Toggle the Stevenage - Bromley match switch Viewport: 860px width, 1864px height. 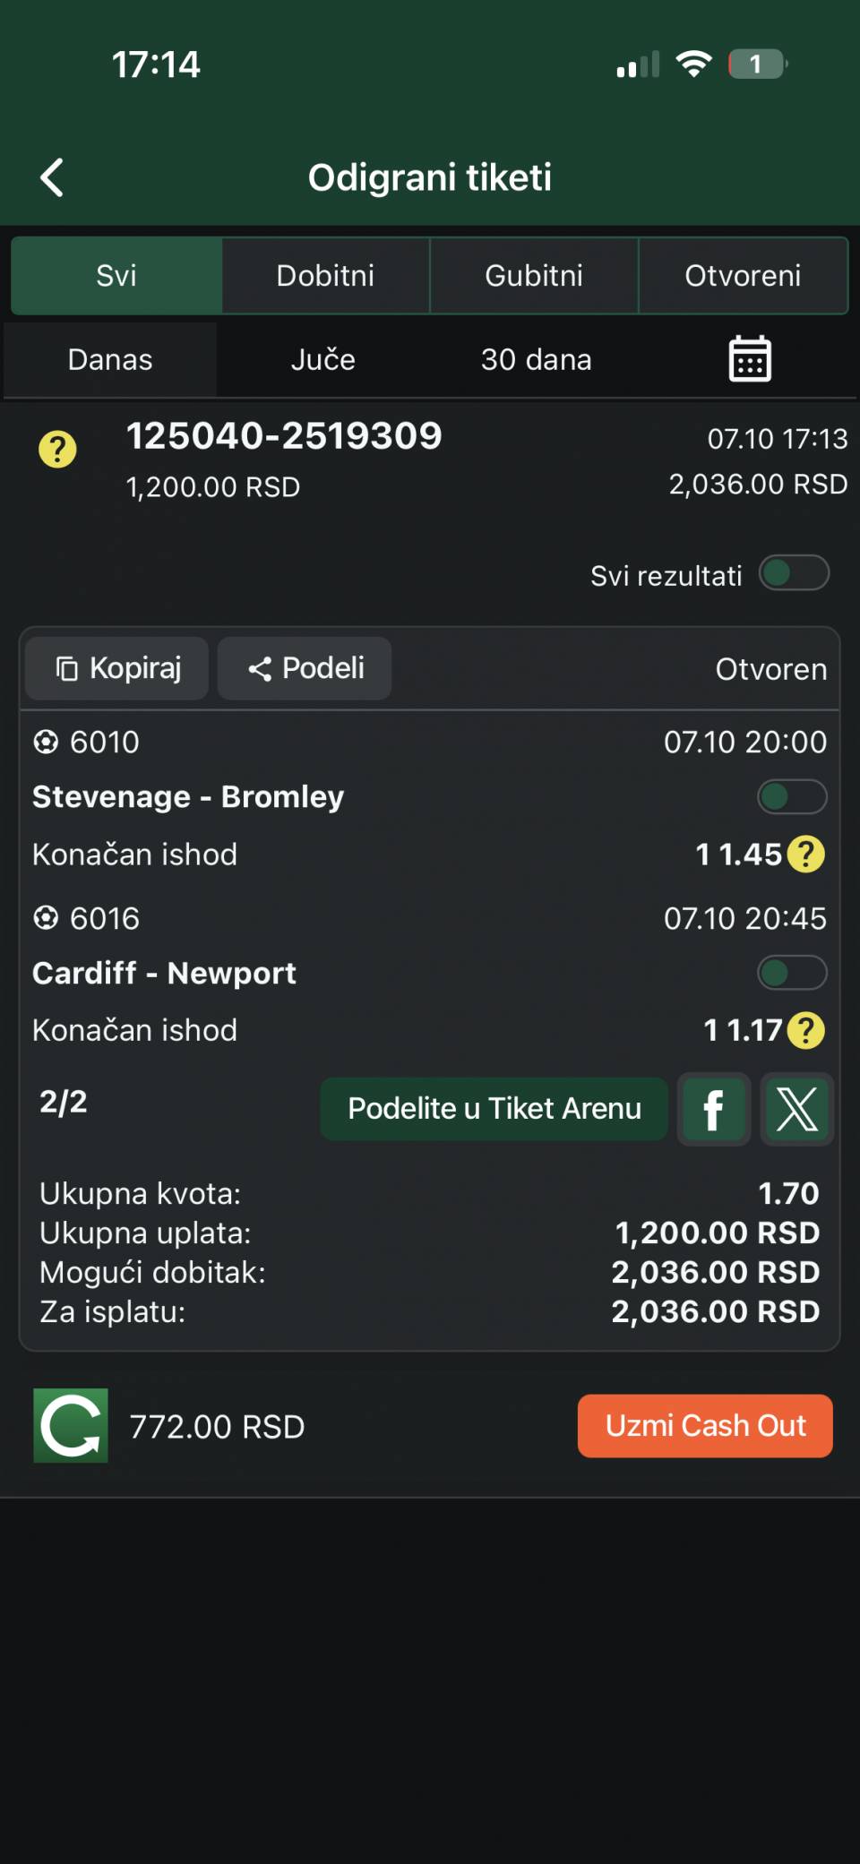coord(792,796)
